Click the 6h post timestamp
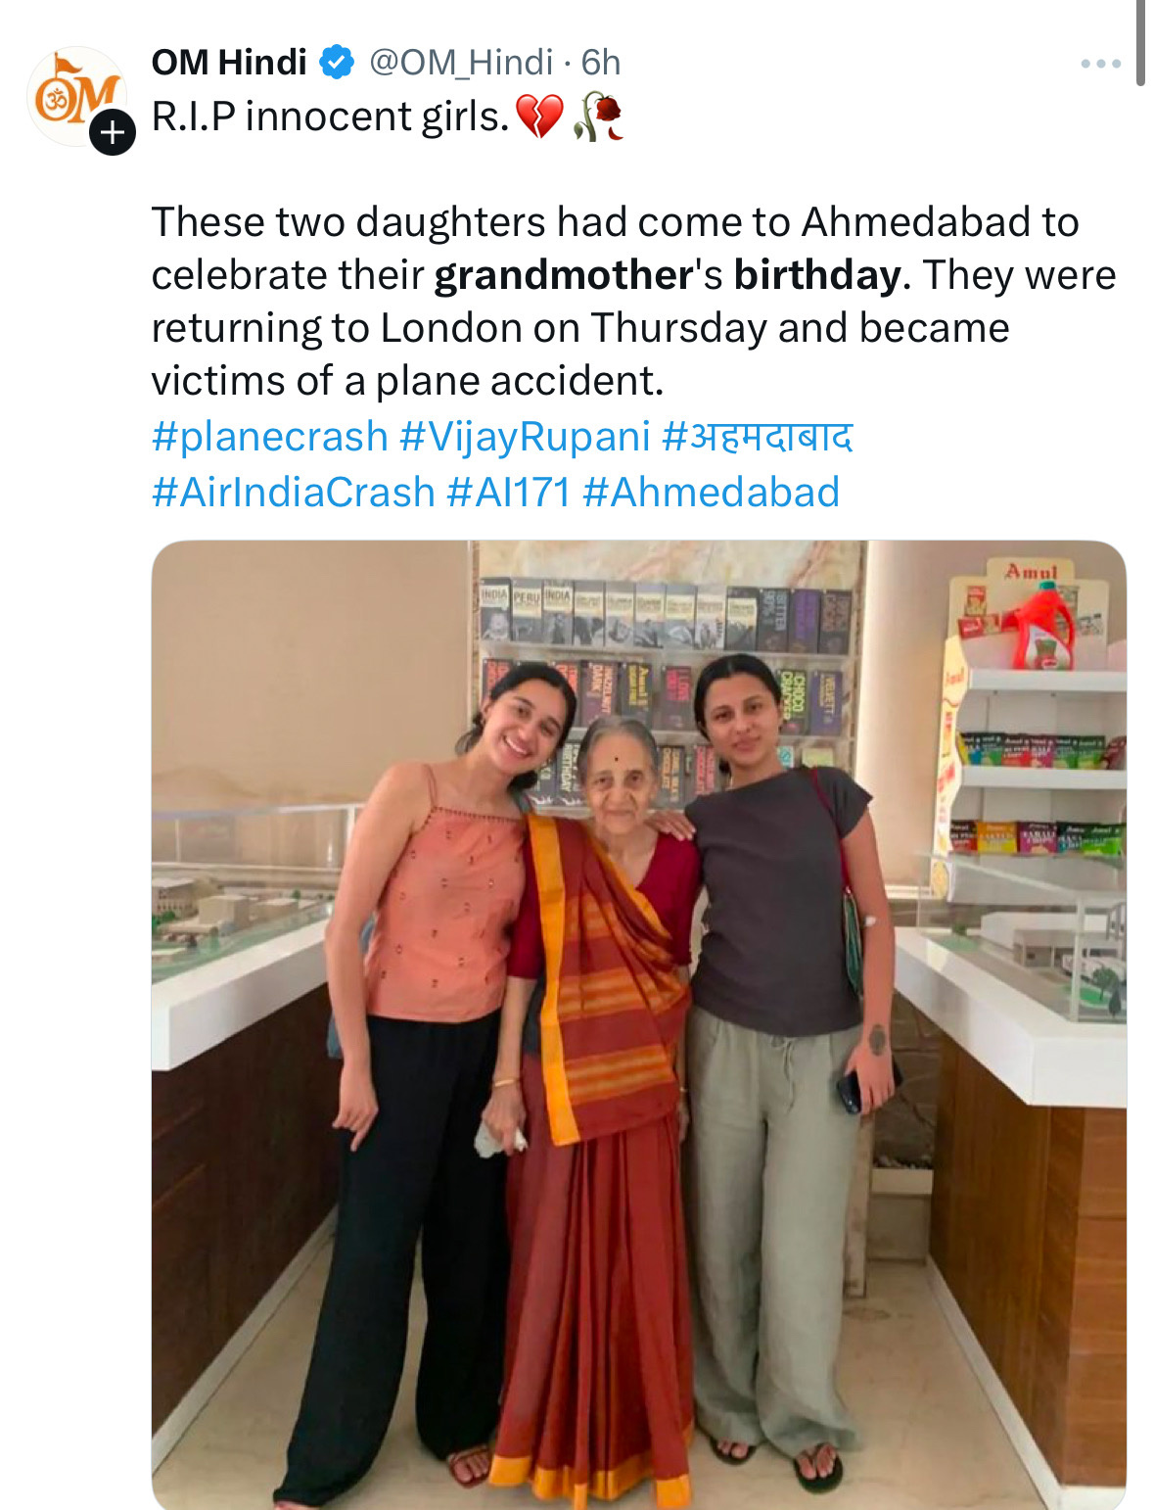The width and height of the screenshot is (1154, 1510). point(601,63)
